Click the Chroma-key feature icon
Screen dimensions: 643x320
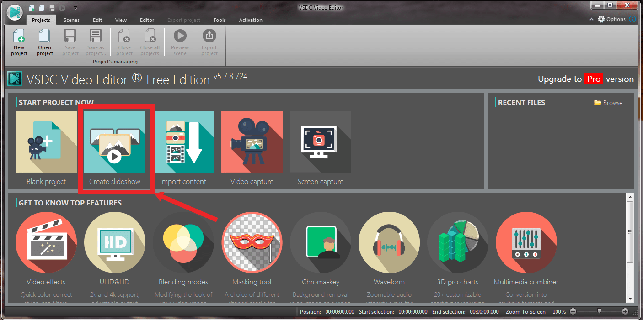pyautogui.click(x=320, y=242)
